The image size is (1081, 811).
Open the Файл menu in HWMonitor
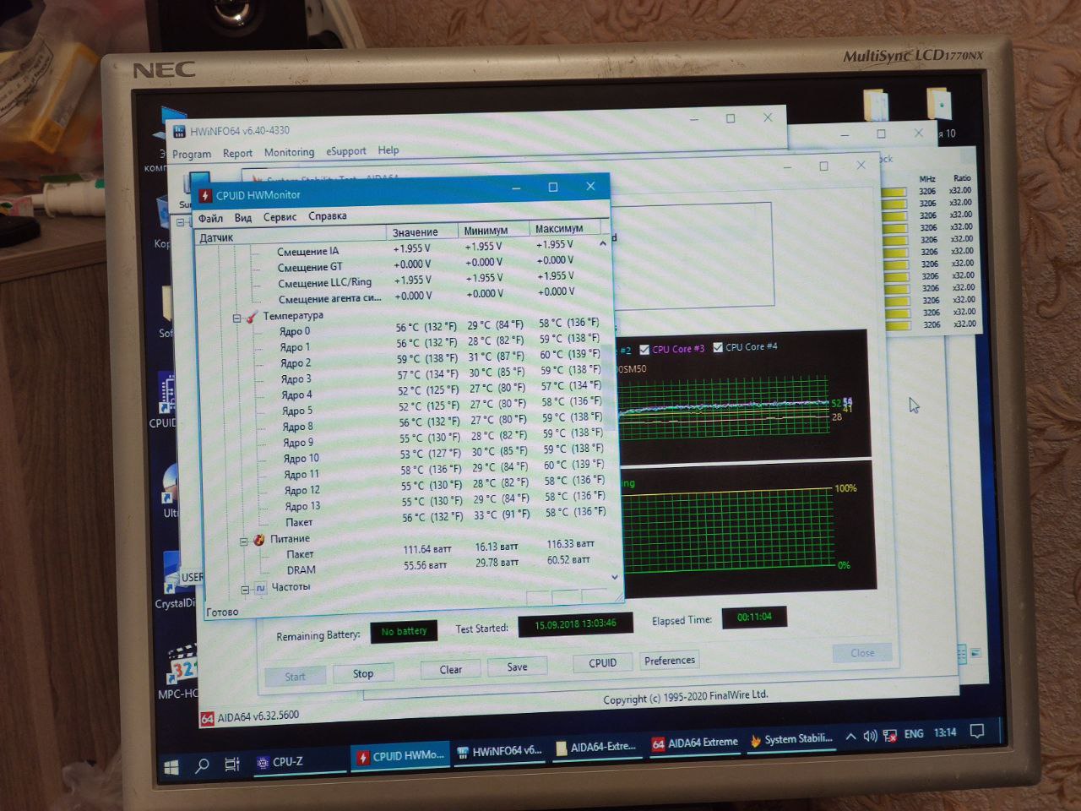[210, 218]
